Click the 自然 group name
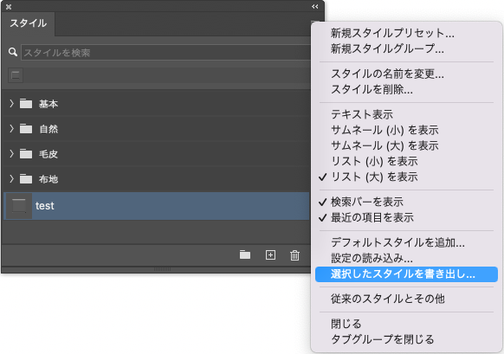 pyautogui.click(x=48, y=129)
